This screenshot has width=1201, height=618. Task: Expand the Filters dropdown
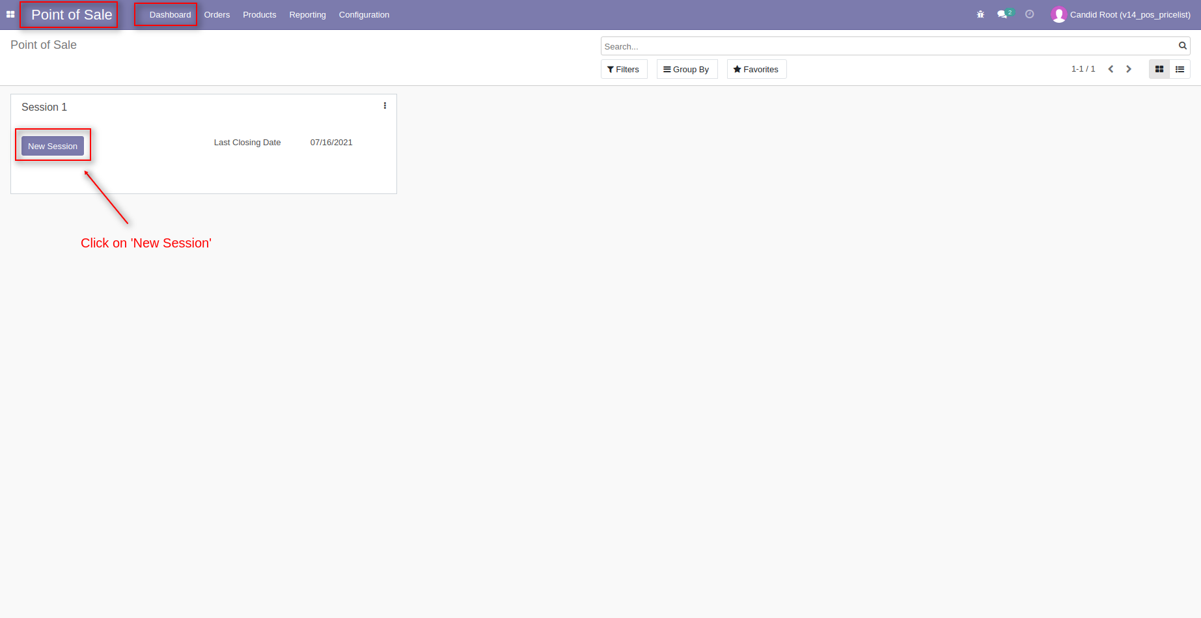click(x=624, y=69)
